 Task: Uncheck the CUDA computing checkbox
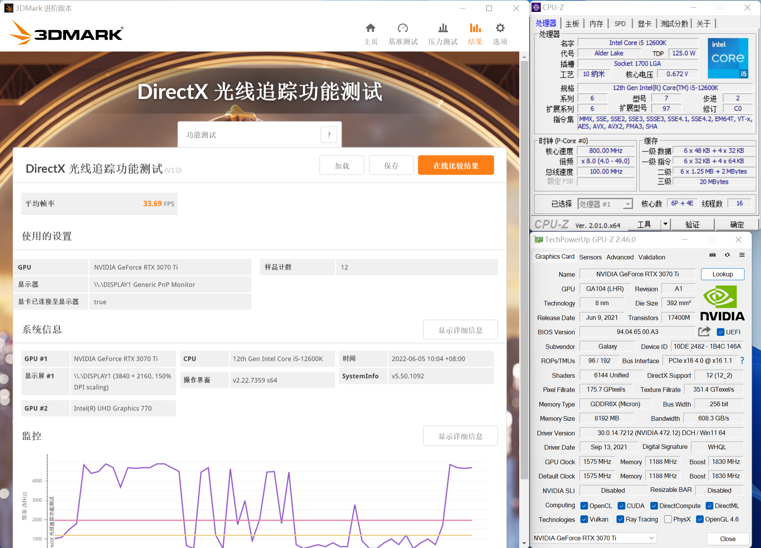(x=621, y=506)
